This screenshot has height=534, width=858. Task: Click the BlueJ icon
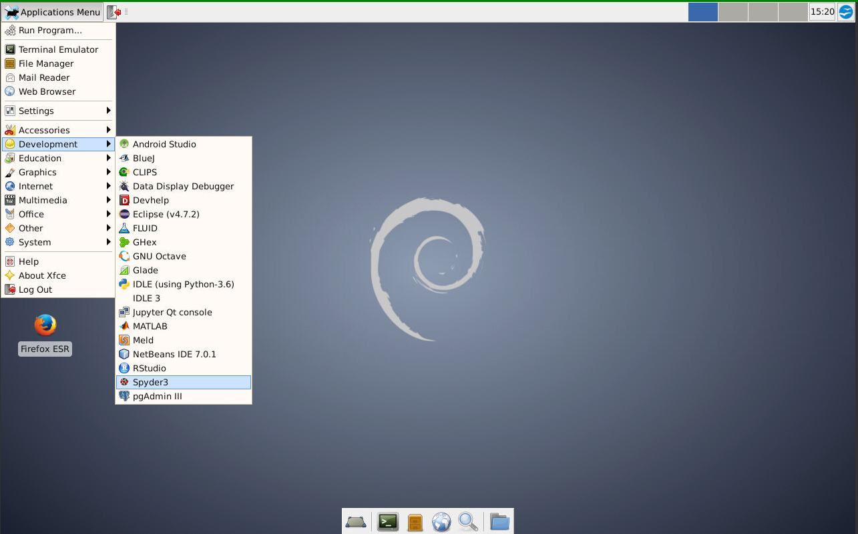pyautogui.click(x=124, y=158)
